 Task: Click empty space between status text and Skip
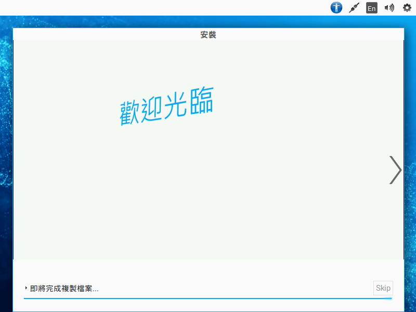(x=234, y=289)
